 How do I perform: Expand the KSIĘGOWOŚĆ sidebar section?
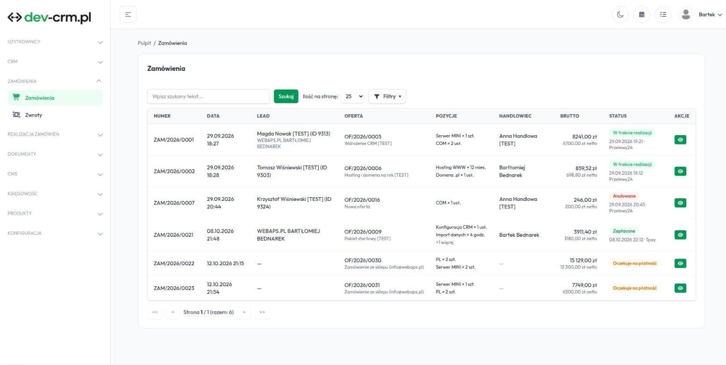(x=55, y=193)
